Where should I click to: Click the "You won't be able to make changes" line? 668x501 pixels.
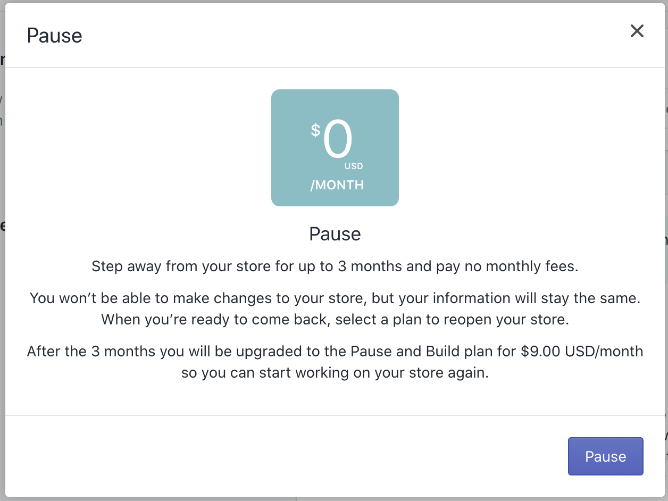pos(197,298)
